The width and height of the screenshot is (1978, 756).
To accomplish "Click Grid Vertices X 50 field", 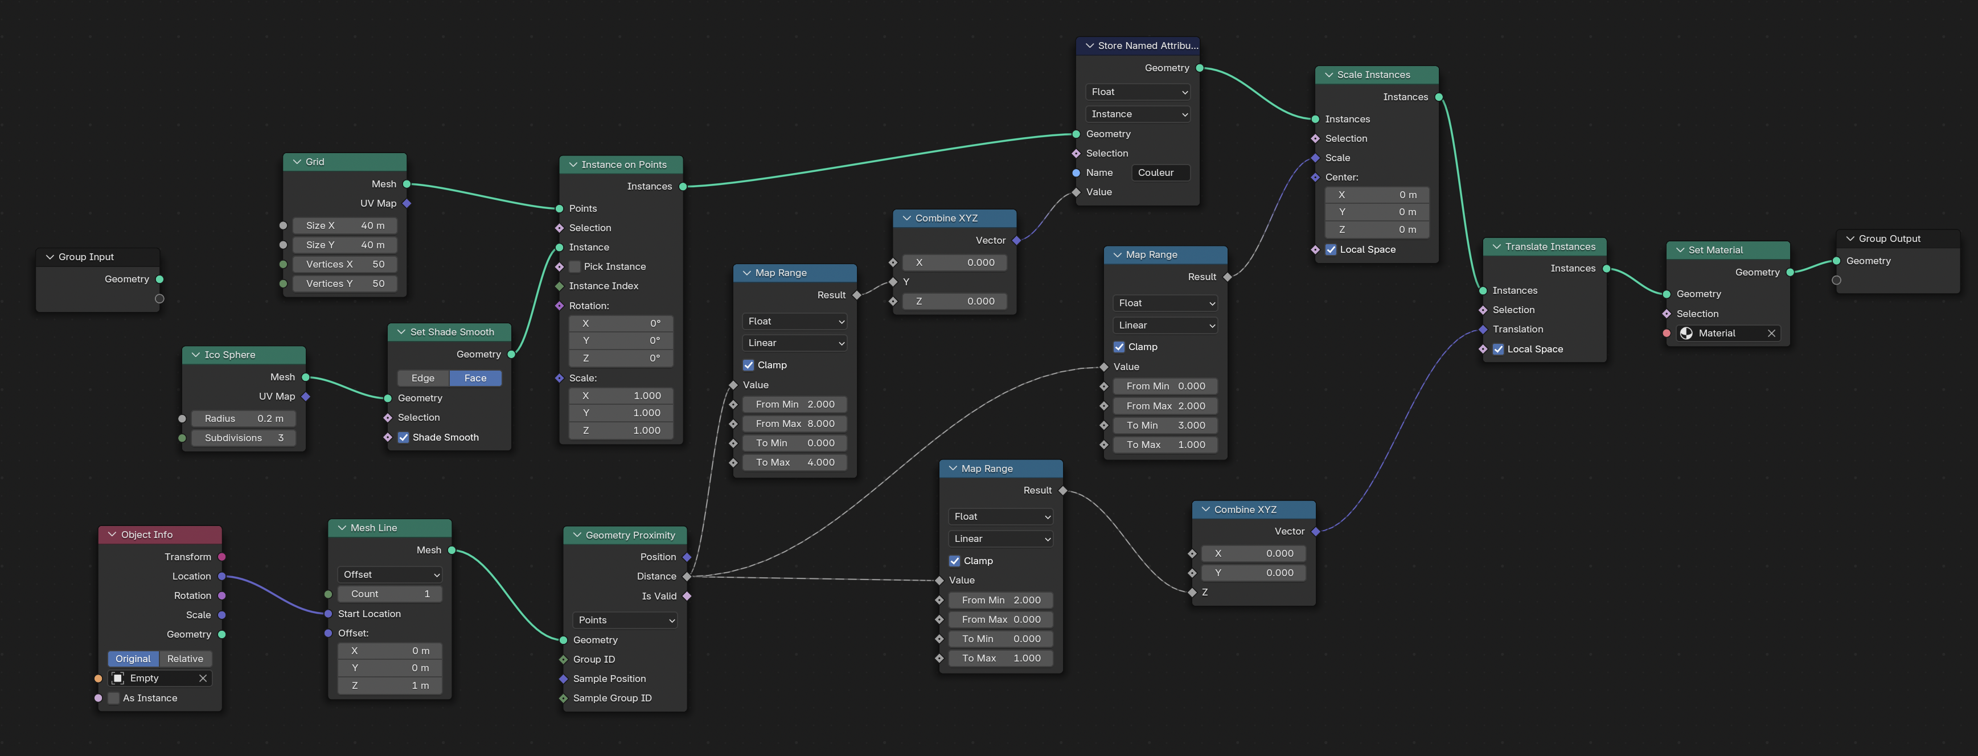I will (x=345, y=264).
